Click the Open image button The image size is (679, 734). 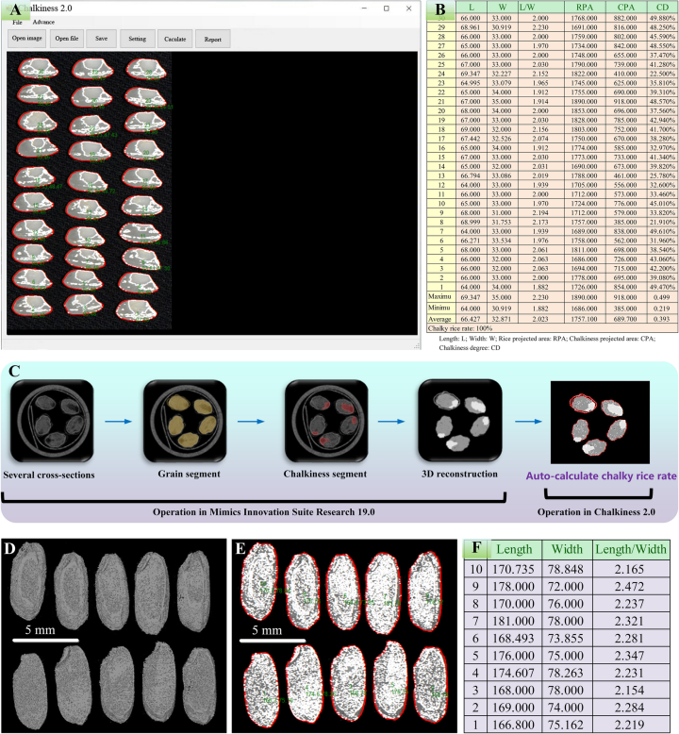(x=26, y=39)
